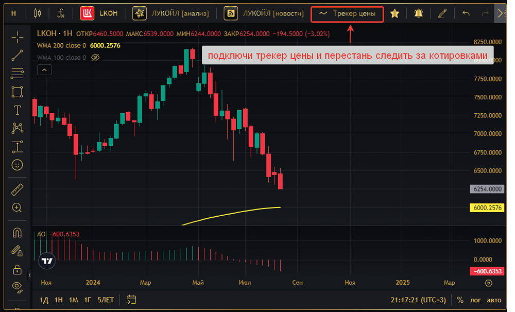Screen dimensions: 515x312
Task: Click the yellow 6000.2576 WMA price label
Action: coord(487,208)
